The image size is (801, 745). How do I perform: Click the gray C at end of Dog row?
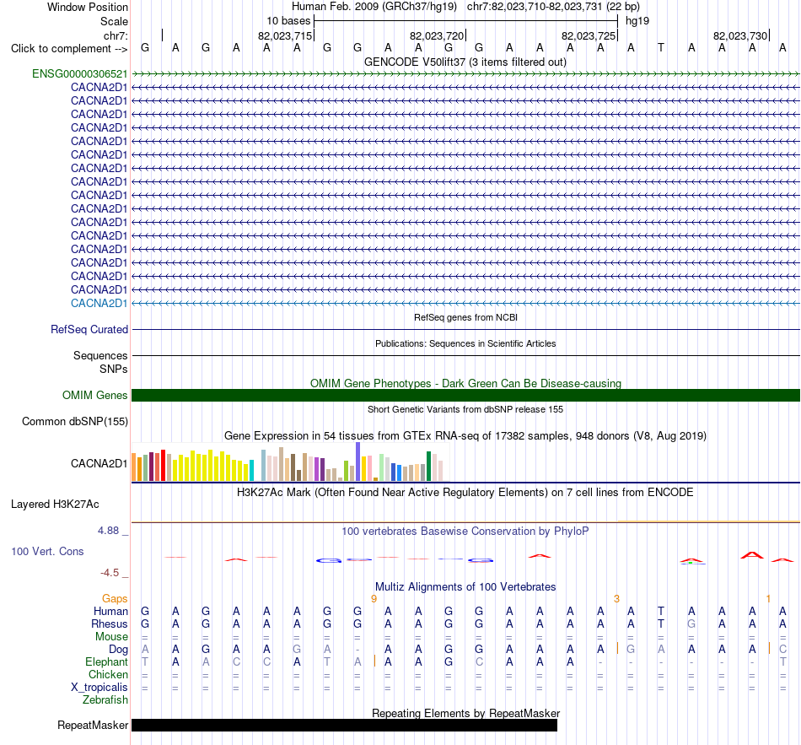coord(783,649)
